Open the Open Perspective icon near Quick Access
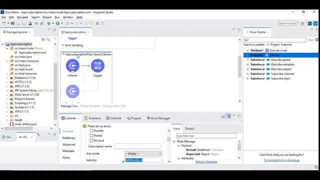 302,23
